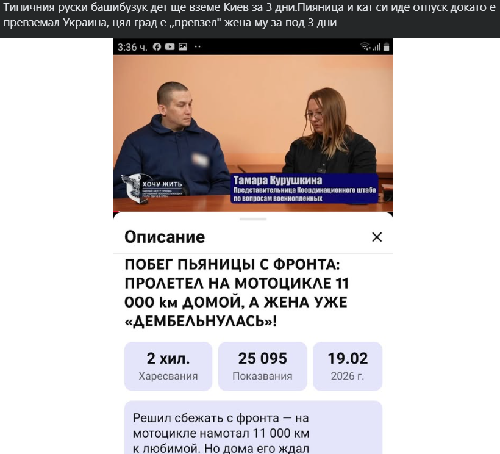Image resolution: width=500 pixels, height=454 pixels.
Task: Close the Описание panel with X
Action: click(x=377, y=237)
